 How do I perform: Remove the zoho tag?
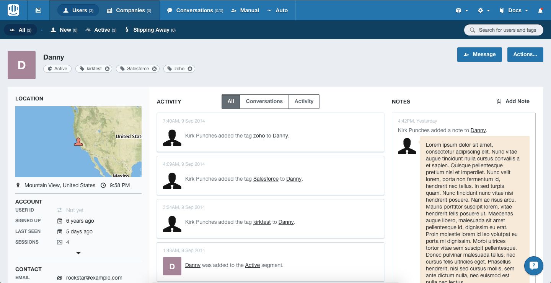pyautogui.click(x=190, y=69)
